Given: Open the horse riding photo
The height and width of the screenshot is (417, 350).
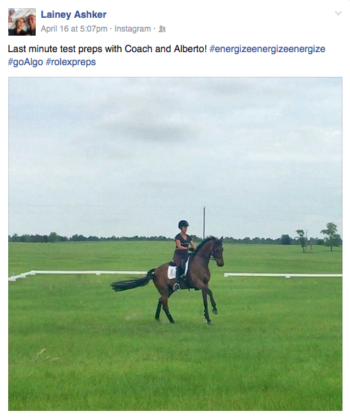Looking at the screenshot, I should coord(175,244).
